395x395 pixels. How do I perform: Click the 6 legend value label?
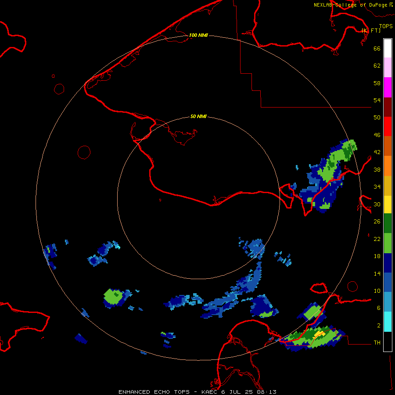point(379,308)
